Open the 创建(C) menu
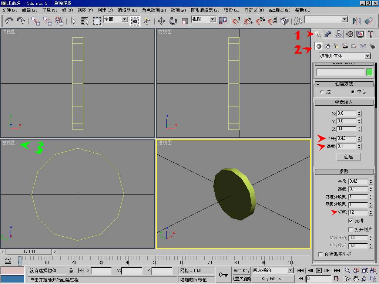This screenshot has height=284, width=379. click(x=105, y=10)
